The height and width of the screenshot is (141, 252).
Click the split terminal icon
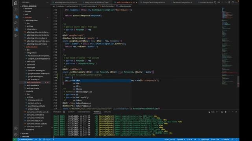[222, 112]
